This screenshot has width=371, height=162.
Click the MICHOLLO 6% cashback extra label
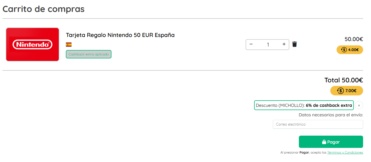(x=304, y=105)
